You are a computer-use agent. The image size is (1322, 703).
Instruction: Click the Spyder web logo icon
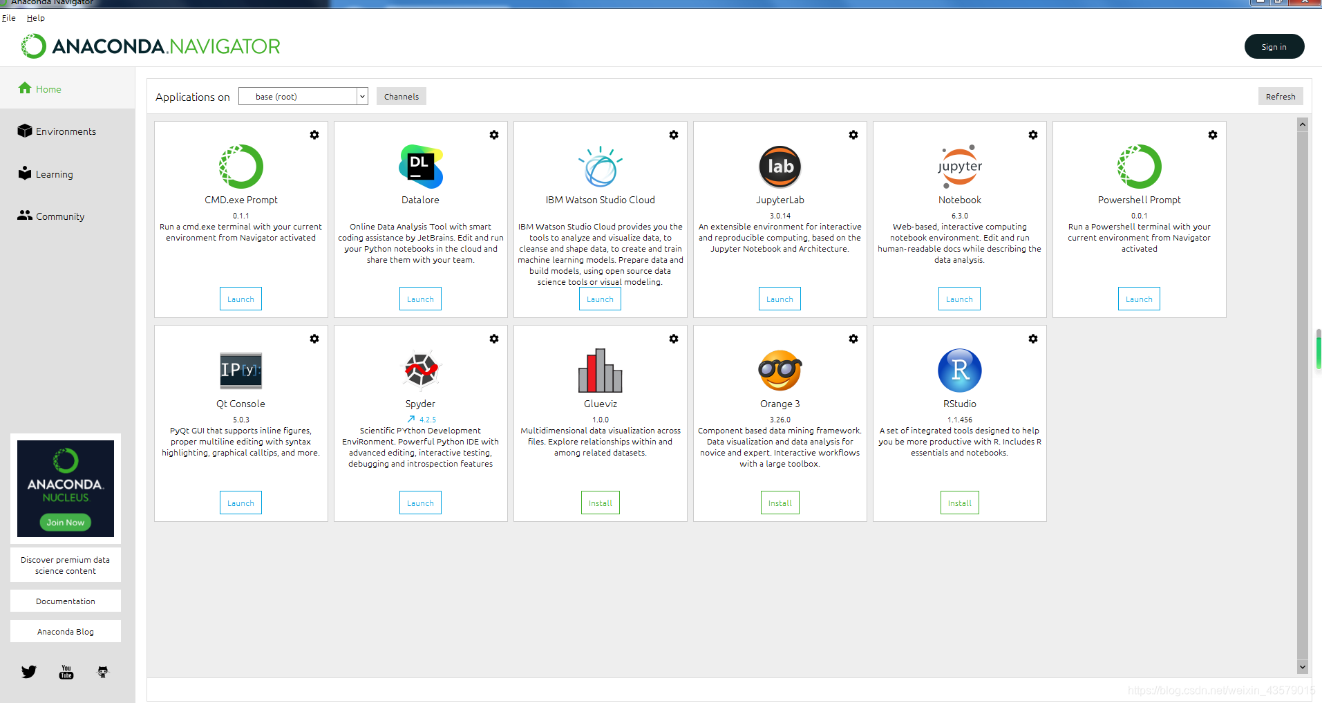click(x=421, y=370)
